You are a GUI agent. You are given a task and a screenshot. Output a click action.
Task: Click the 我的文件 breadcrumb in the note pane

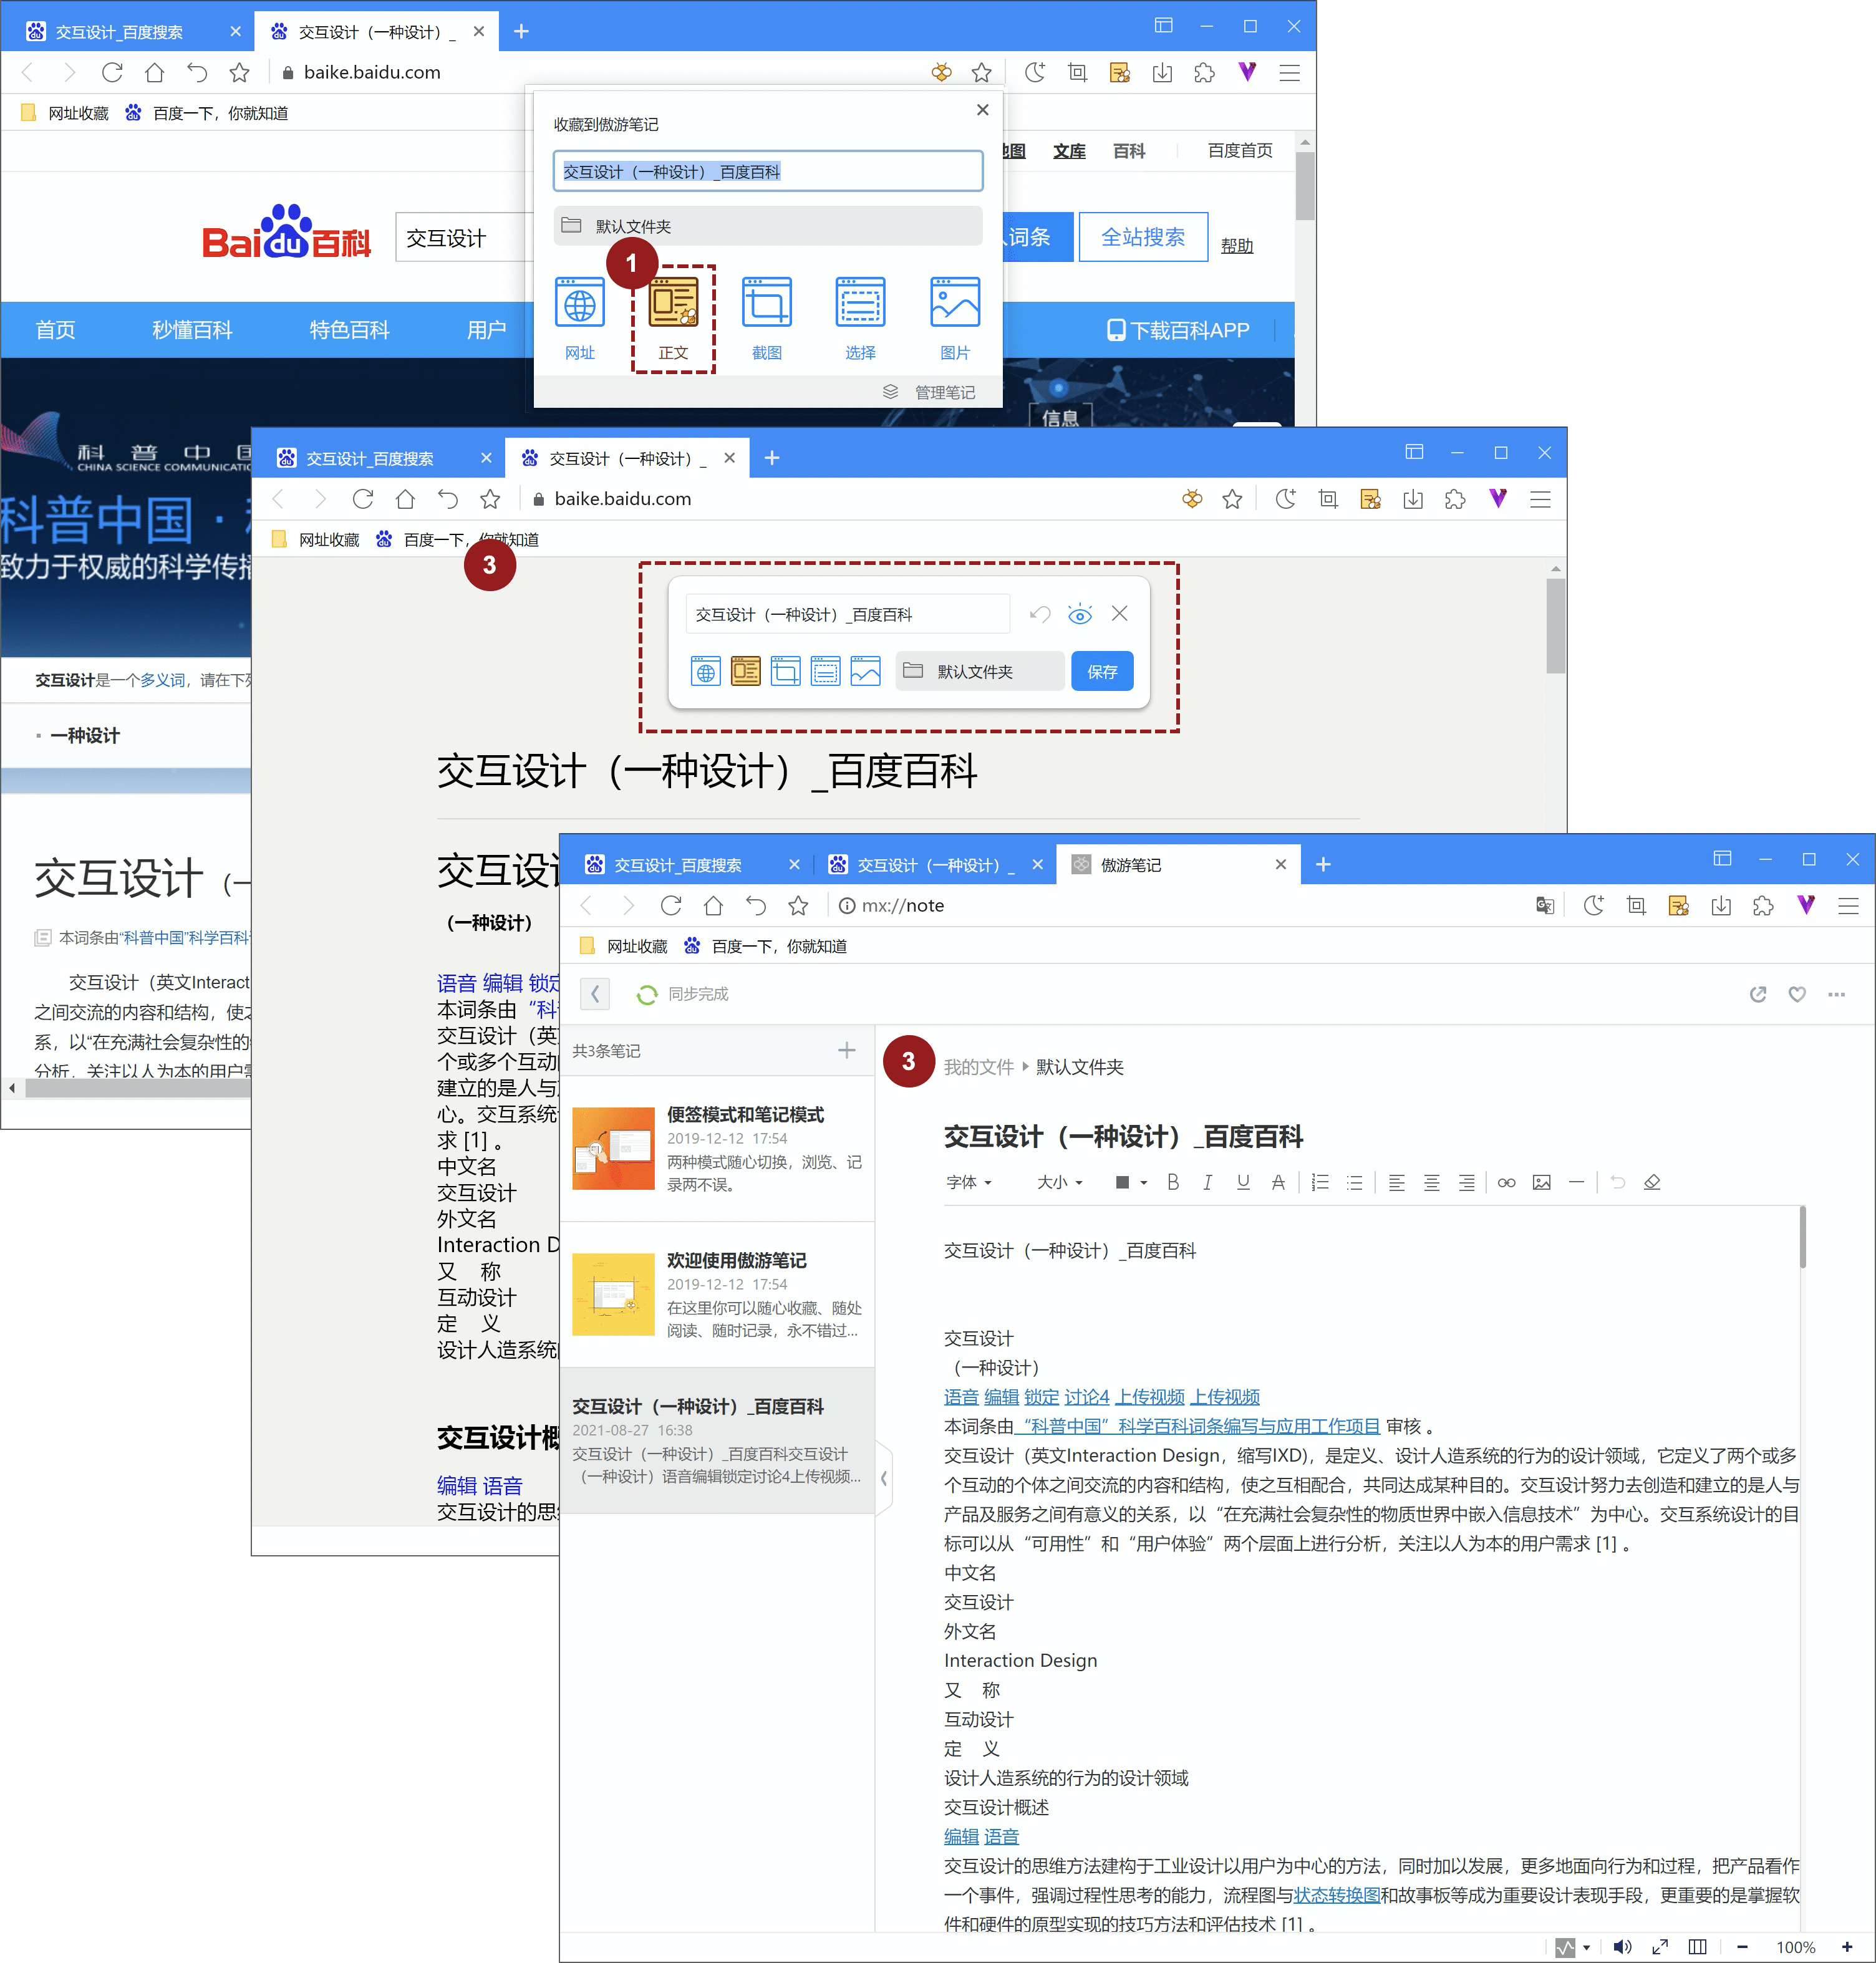click(978, 1066)
